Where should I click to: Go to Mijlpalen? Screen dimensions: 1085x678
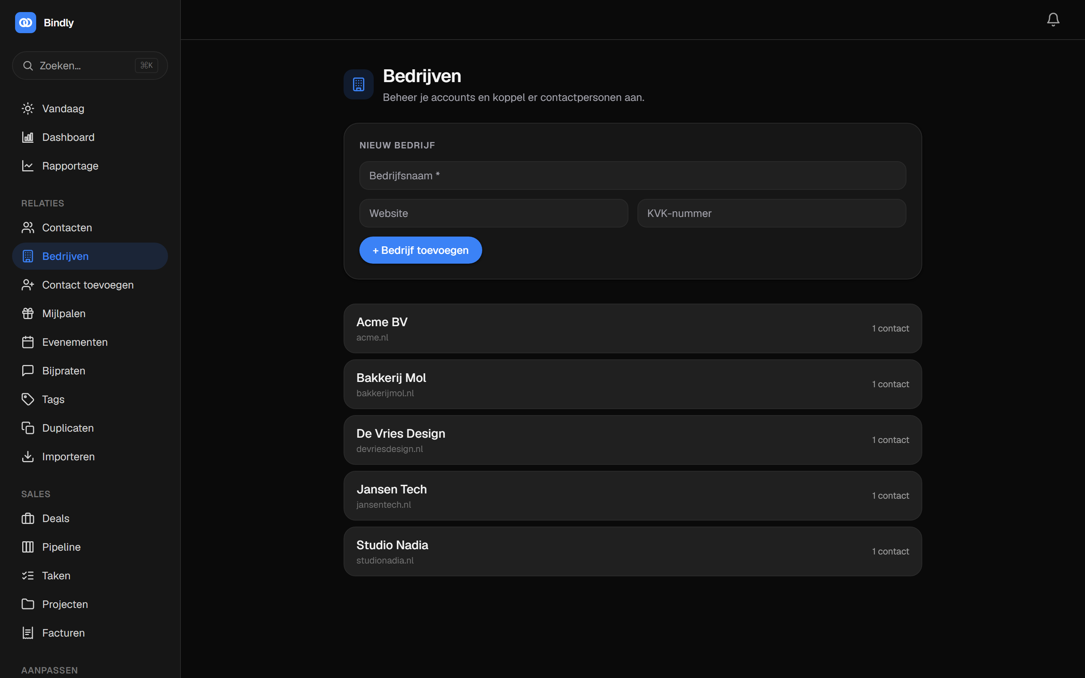click(90, 313)
